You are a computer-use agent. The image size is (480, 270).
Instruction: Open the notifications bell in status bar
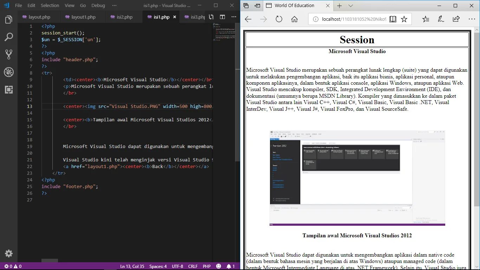point(231,266)
